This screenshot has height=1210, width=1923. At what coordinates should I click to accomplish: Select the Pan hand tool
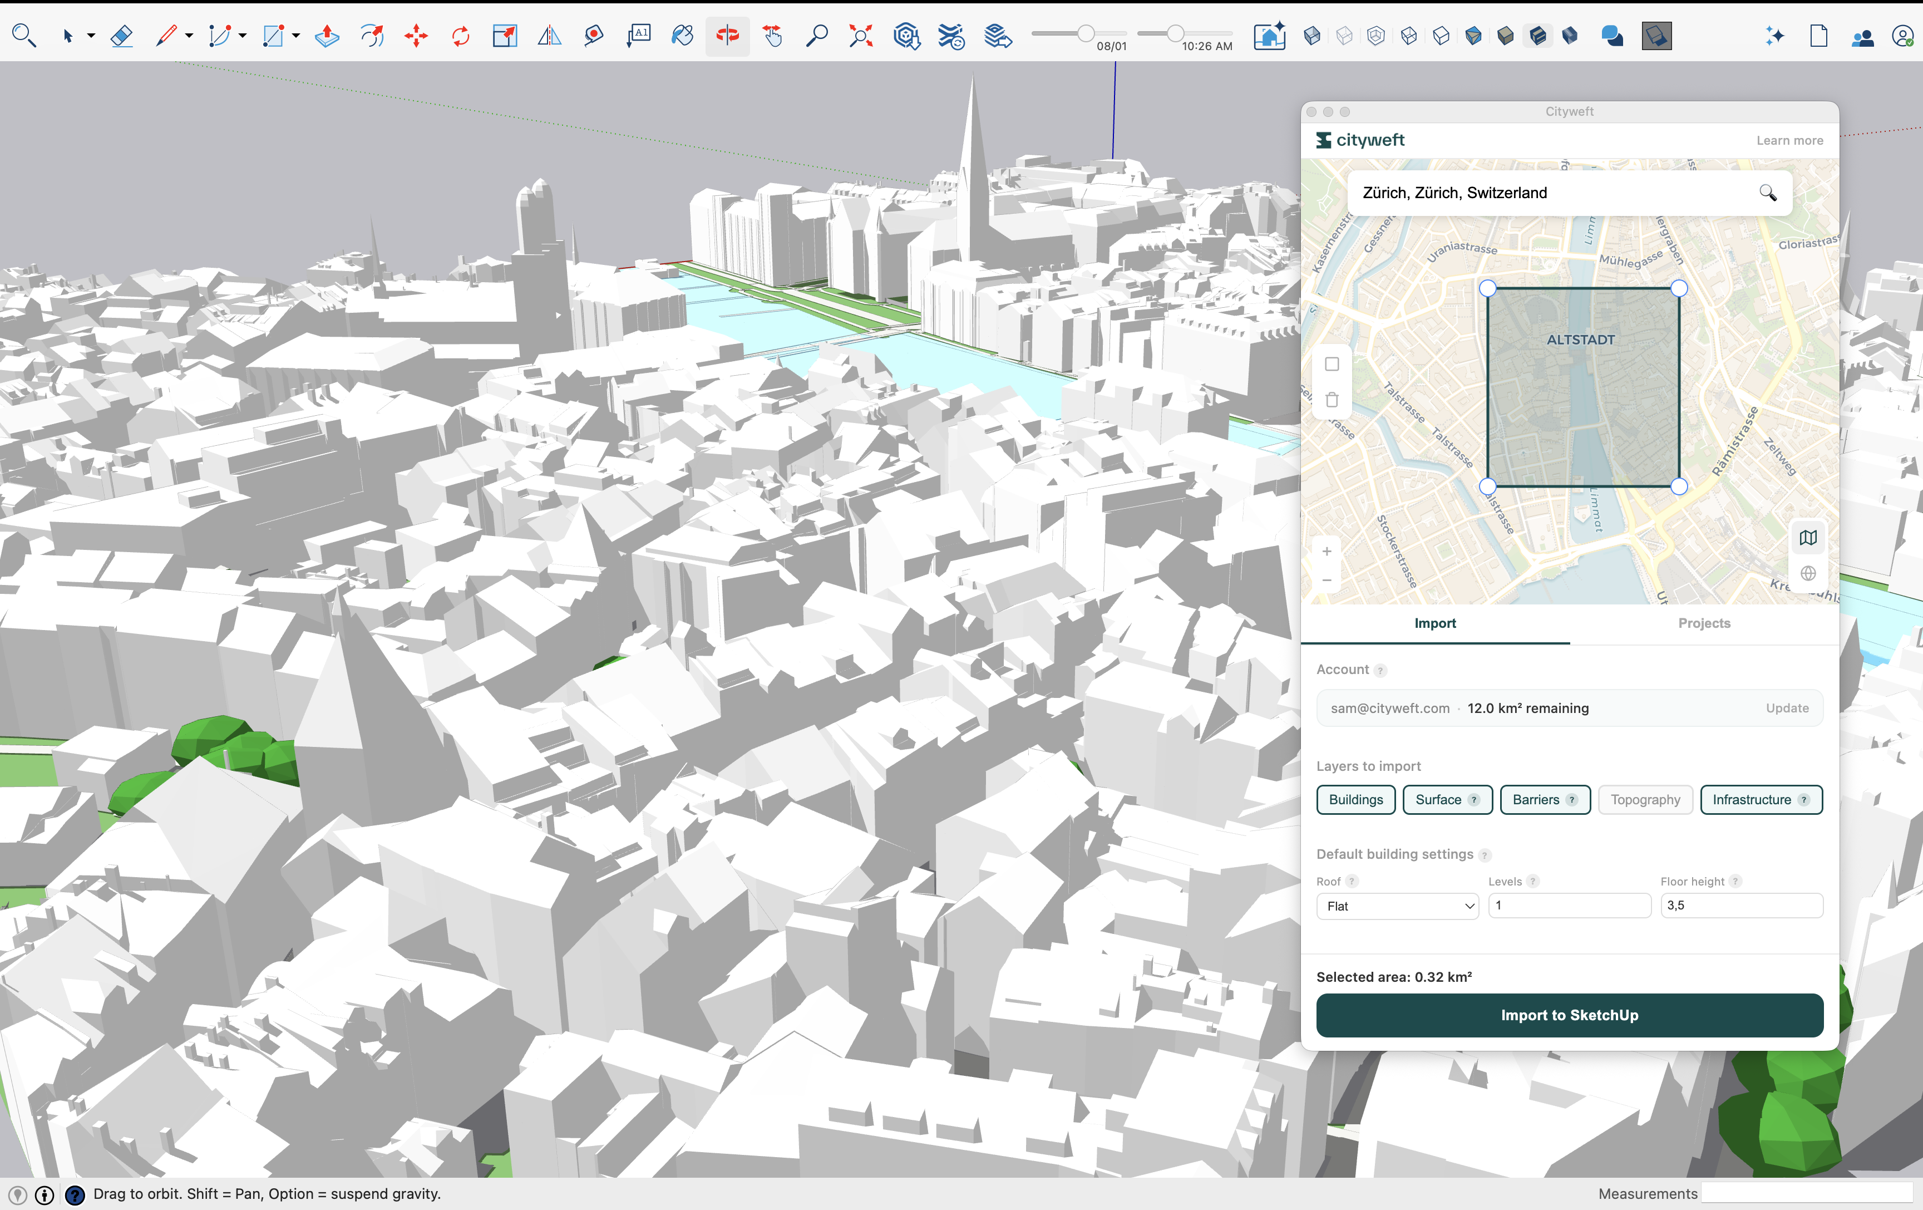(x=772, y=36)
